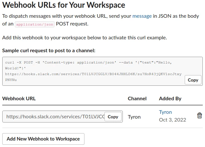
Task: Click 'Sample curl request to post to a channel:' label
Action: (x=49, y=51)
